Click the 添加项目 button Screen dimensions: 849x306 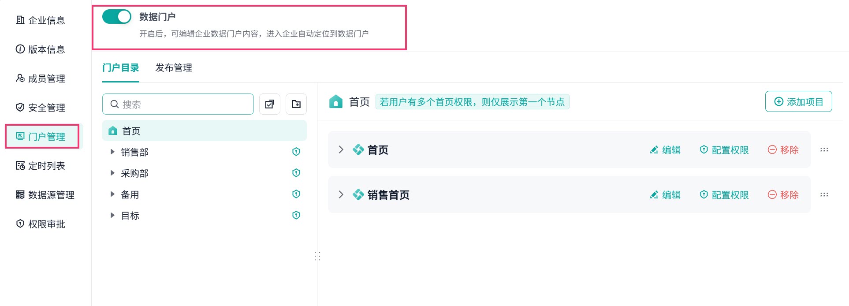(799, 102)
